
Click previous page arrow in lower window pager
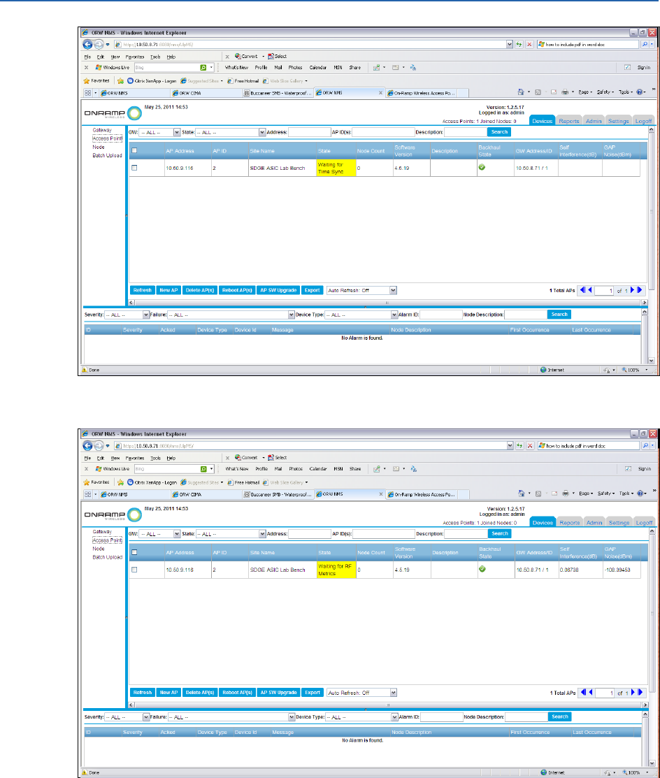(590, 692)
